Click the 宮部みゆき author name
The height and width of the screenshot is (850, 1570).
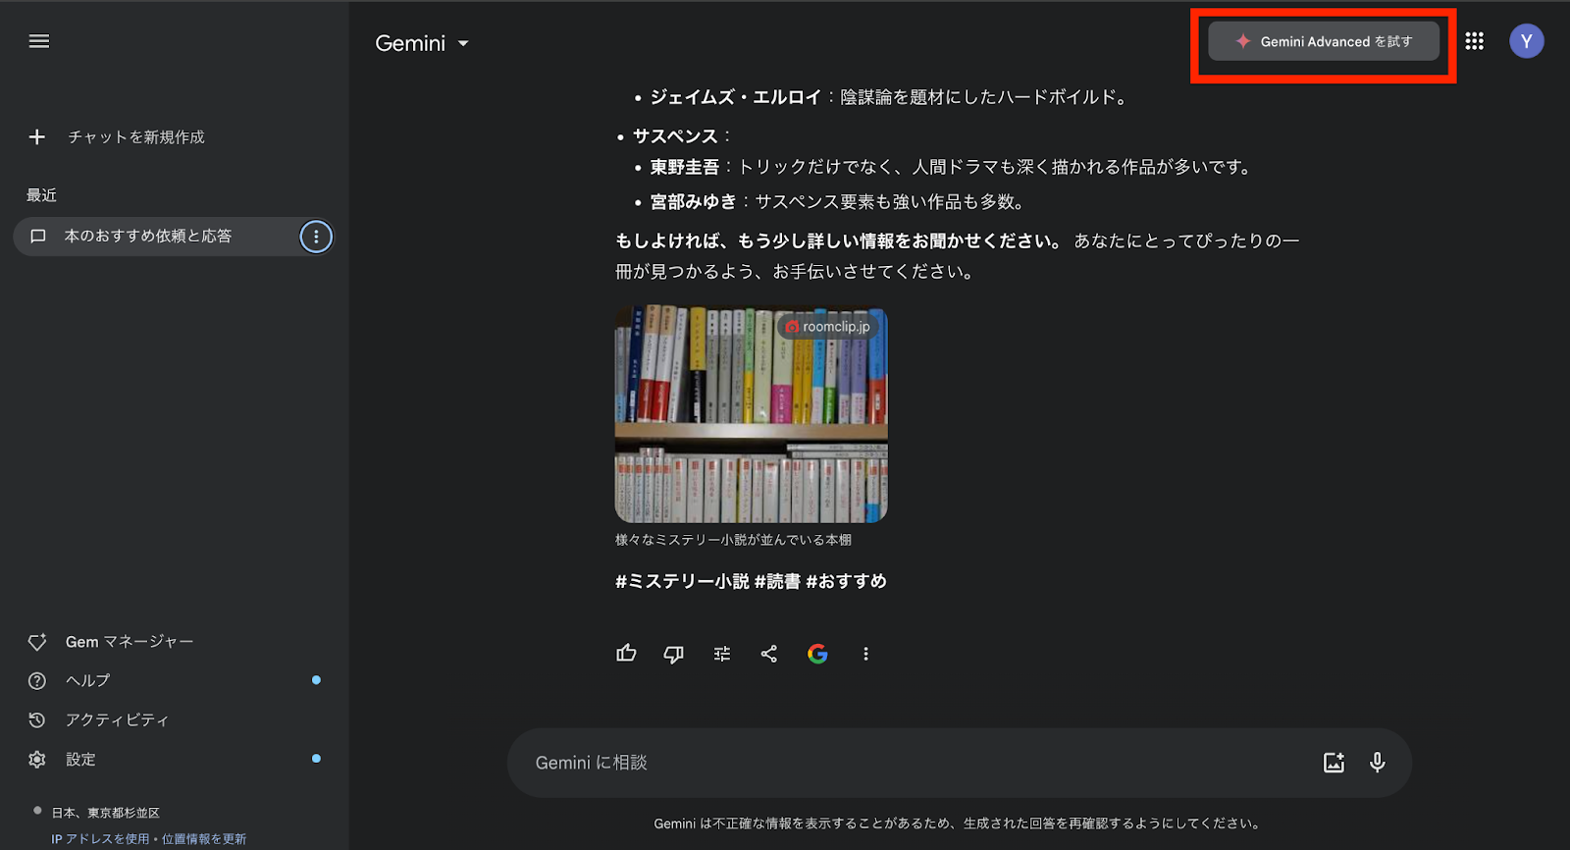(x=694, y=201)
